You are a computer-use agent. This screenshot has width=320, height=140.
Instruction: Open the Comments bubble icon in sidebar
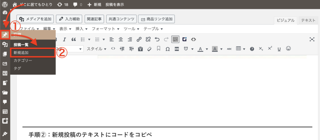click(x=5, y=102)
